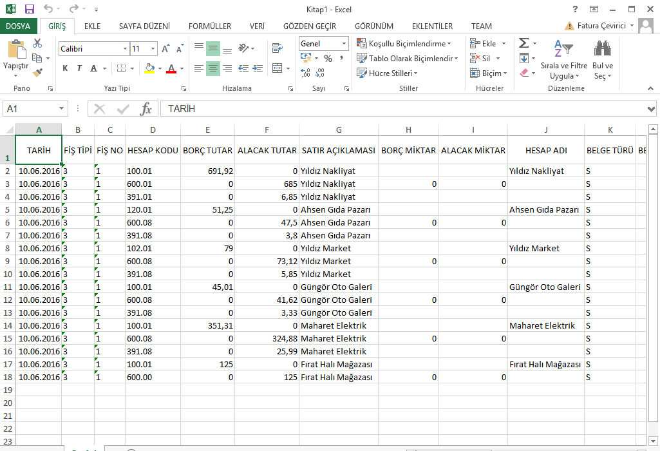Switch to the FORMÜLLER tab
Screen dimensions: 660x451
(210, 26)
